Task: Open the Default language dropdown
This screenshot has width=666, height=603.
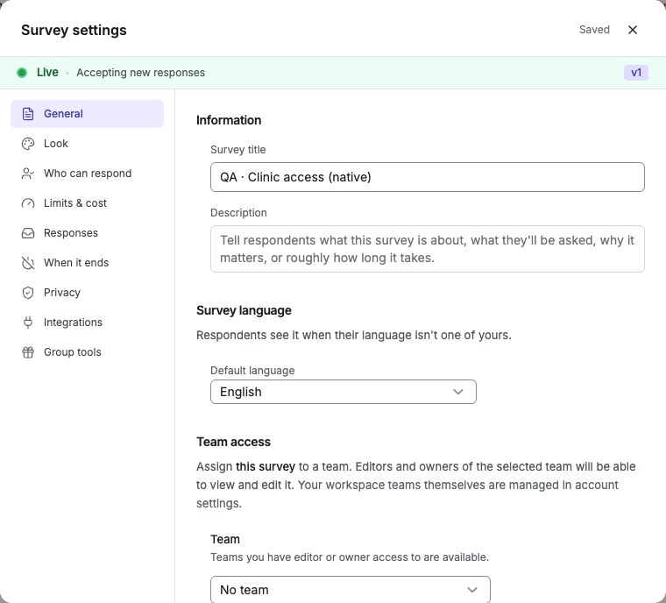Action: (344, 392)
